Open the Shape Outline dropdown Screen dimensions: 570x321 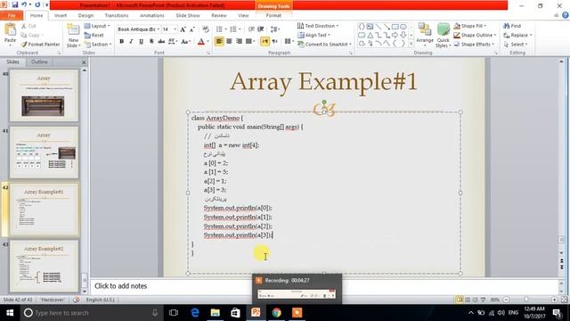[x=475, y=35]
